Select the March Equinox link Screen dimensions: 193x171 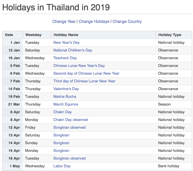pos(66,104)
